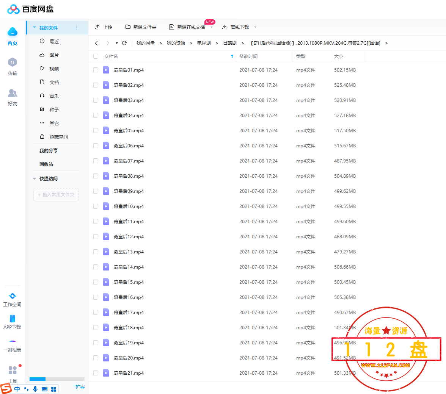This screenshot has width=446, height=394.
Task: Click file name 奇皇后09.mp4
Action: tap(129, 191)
